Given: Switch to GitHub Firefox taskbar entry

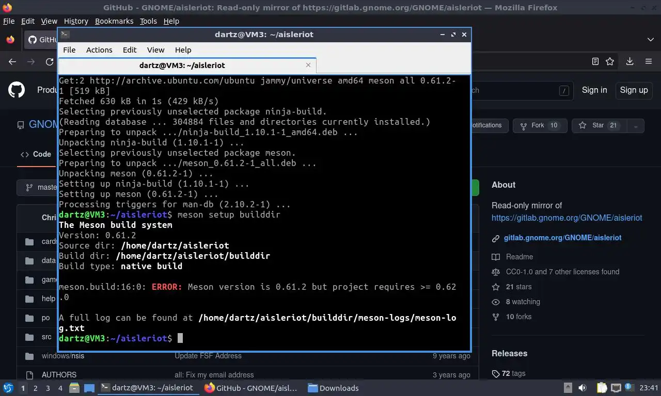Looking at the screenshot, I should 251,388.
